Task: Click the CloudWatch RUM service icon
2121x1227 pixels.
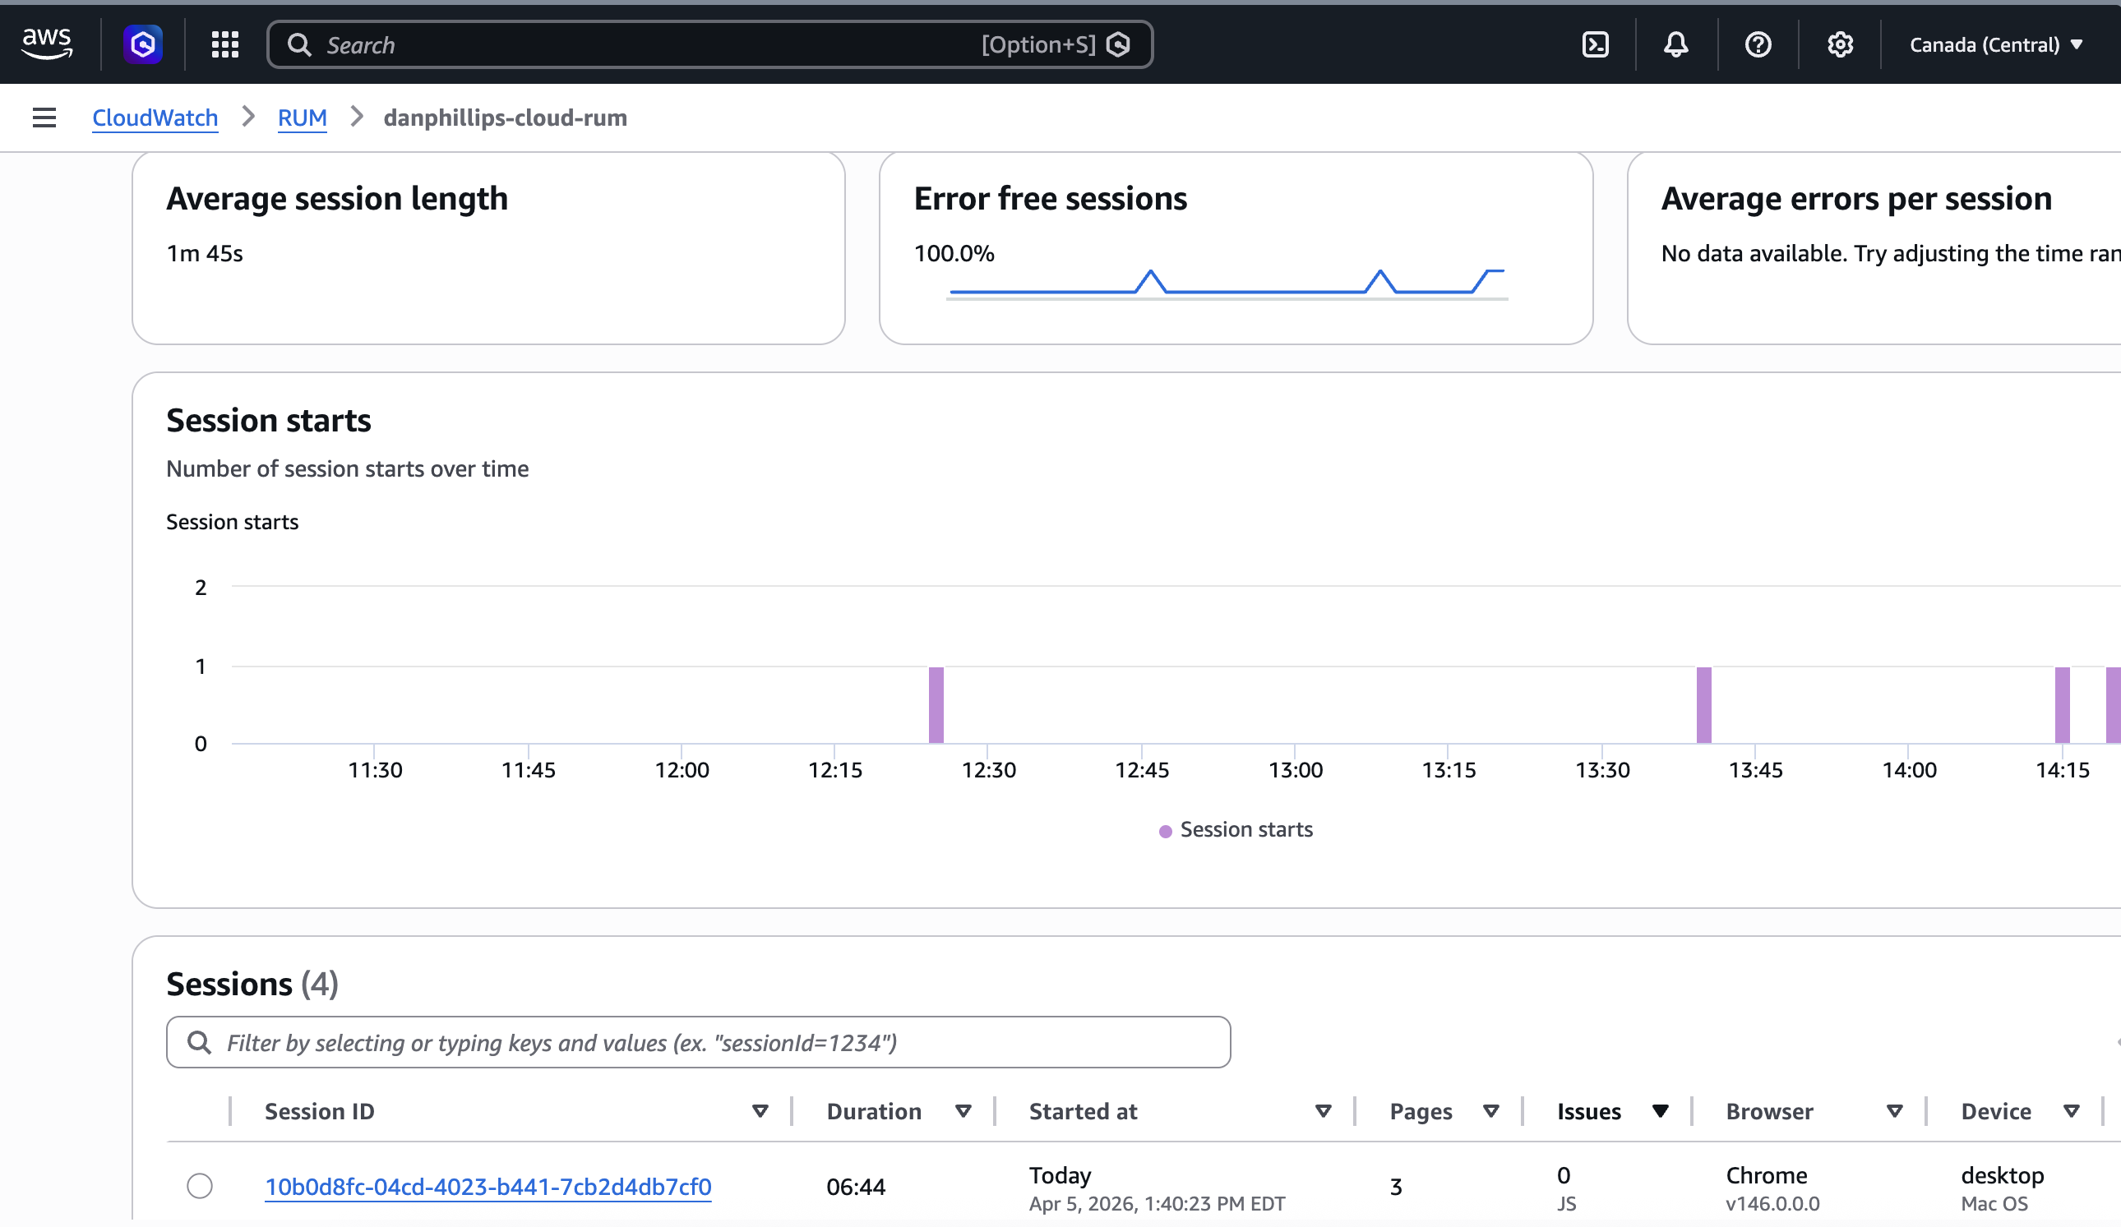Action: click(x=141, y=44)
